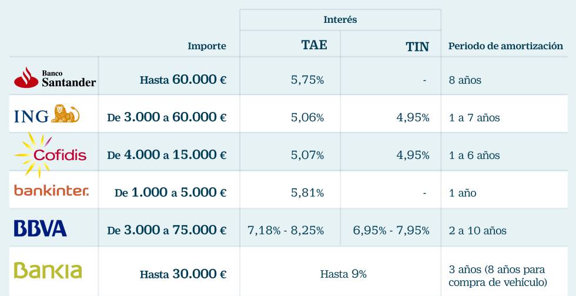Click the bankinter logo
Viewport: 576px width, 296px height.
(x=51, y=190)
